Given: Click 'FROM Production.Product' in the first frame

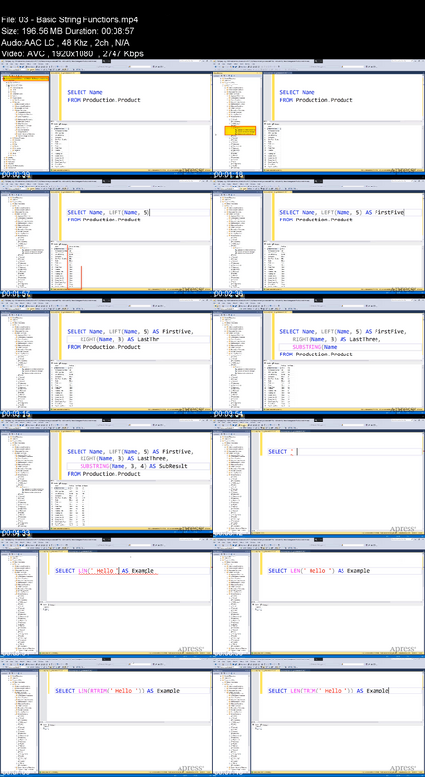Looking at the screenshot, I should click(x=104, y=100).
